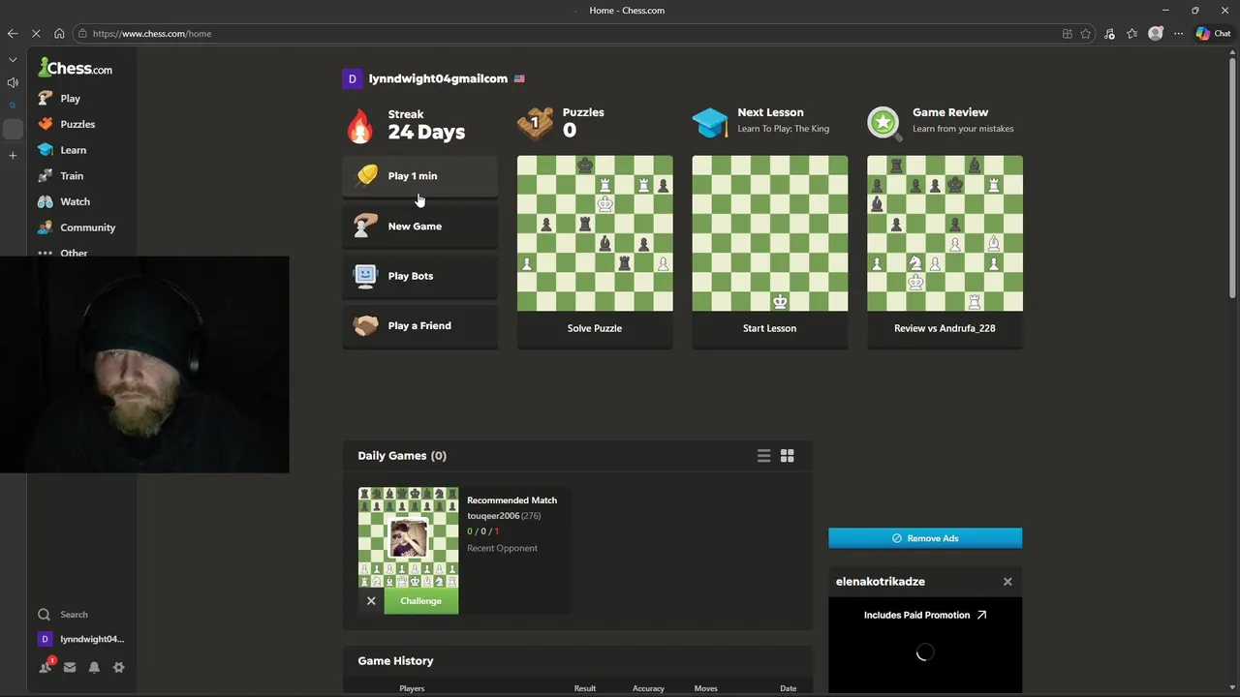Click the address bar URL

(152, 34)
